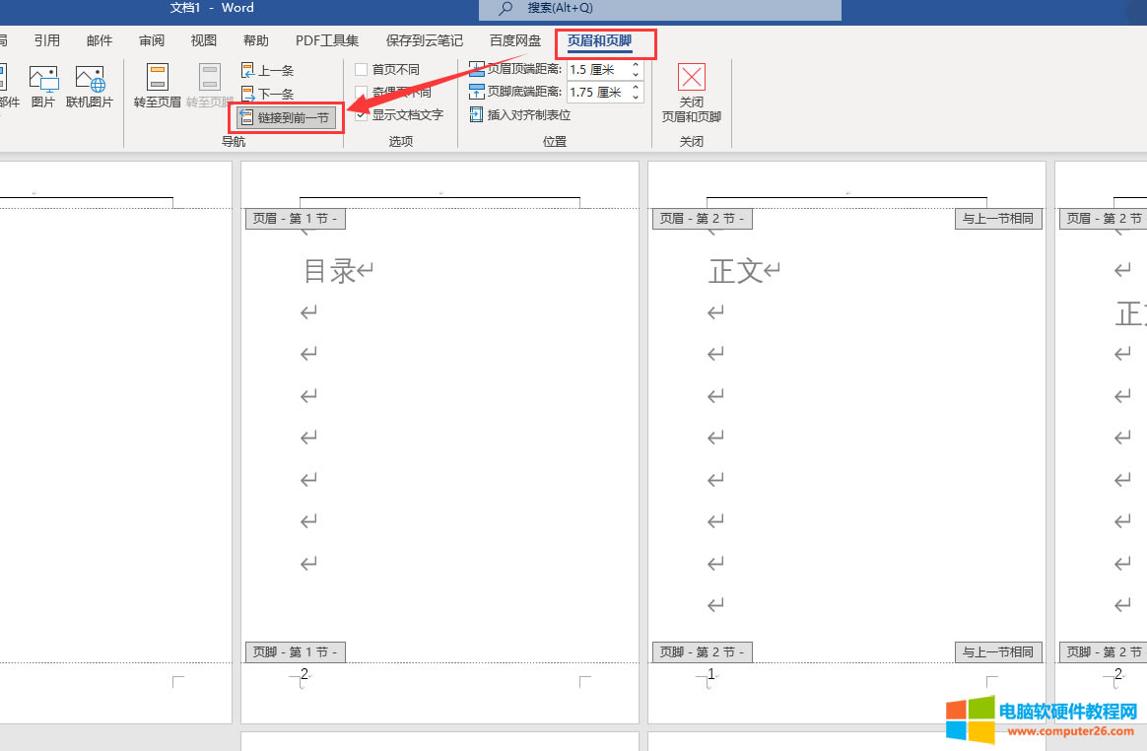Select the 页眉和页脚 ribbon tab
The image size is (1147, 751).
point(599,41)
